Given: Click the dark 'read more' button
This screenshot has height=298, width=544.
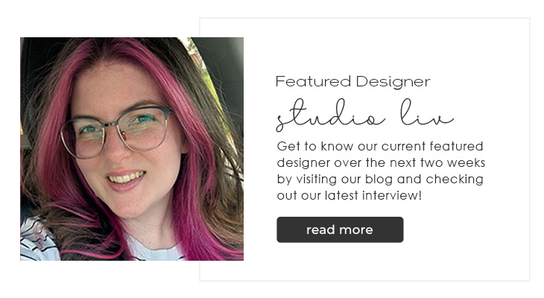Looking at the screenshot, I should click(x=340, y=229).
